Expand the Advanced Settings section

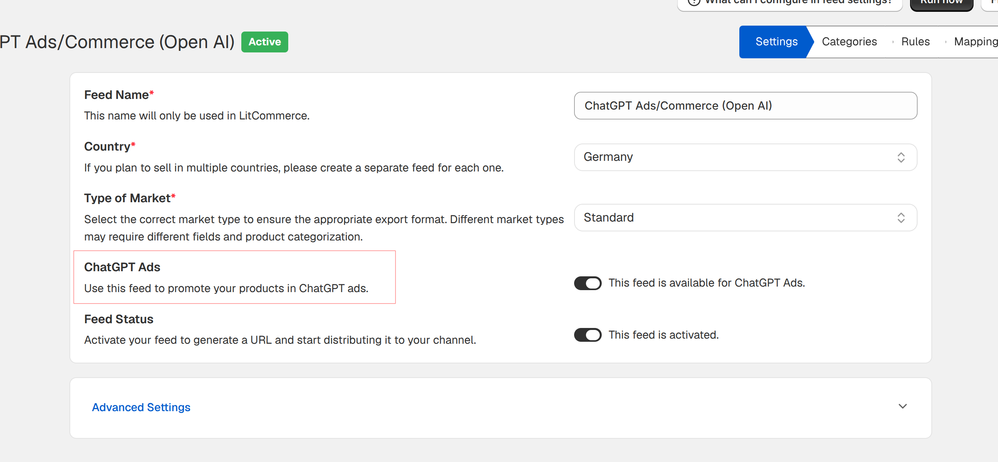(x=500, y=408)
